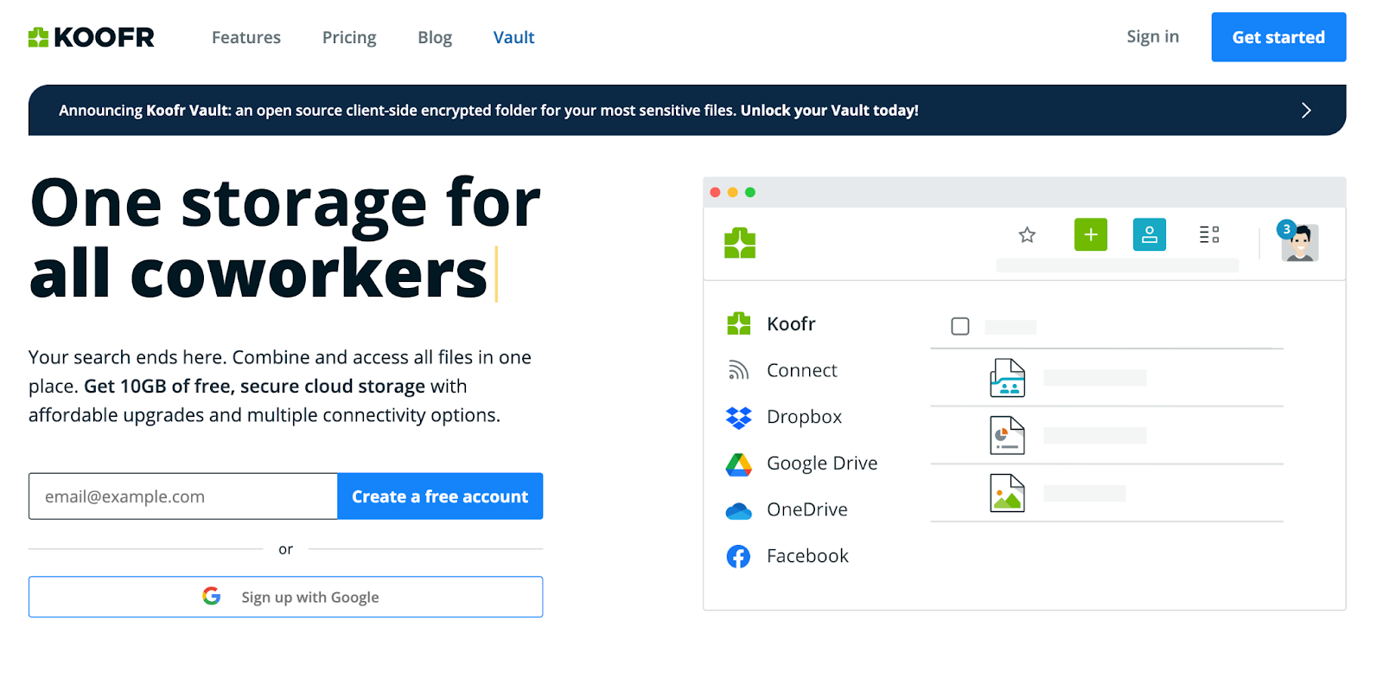Click the Facebook logo icon
1383x678 pixels.
[738, 556]
